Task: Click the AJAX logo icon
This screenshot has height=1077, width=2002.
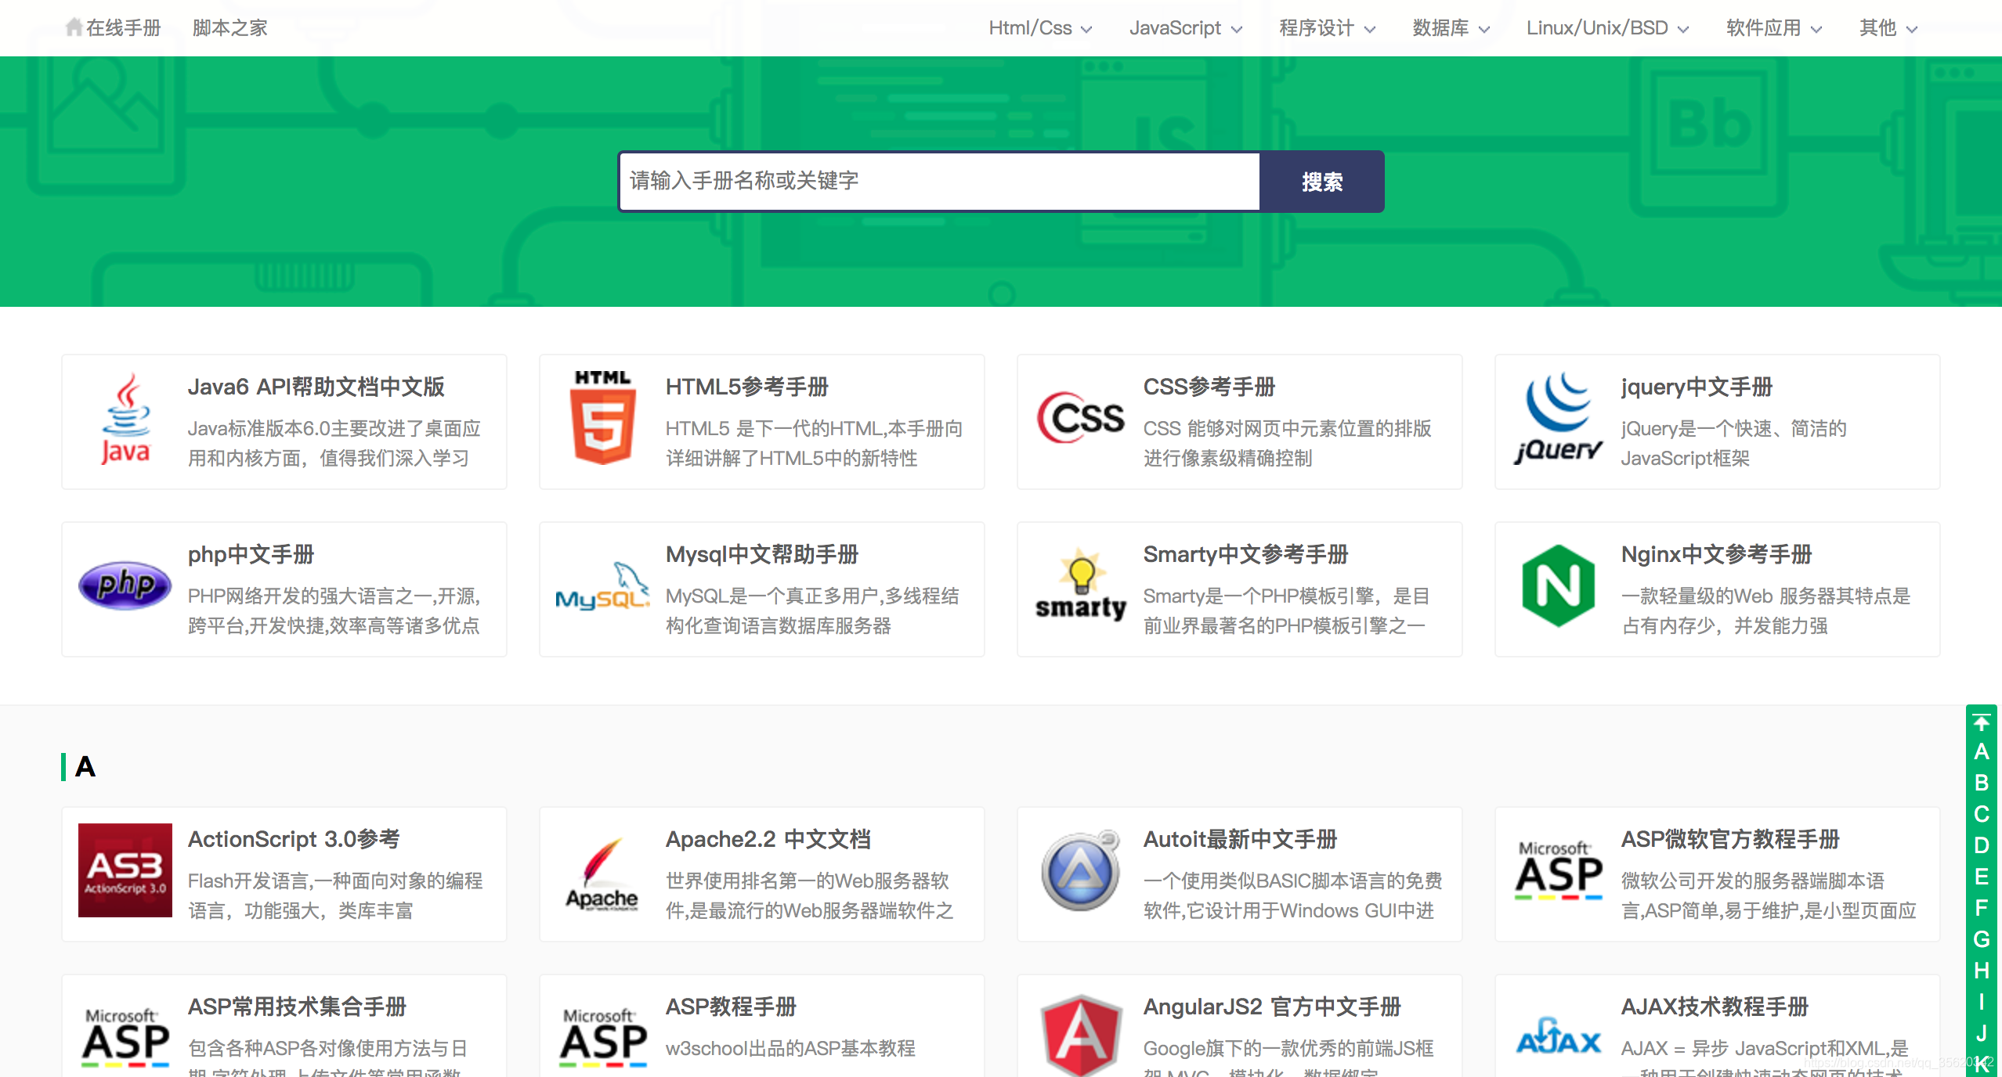Action: pos(1558,1036)
